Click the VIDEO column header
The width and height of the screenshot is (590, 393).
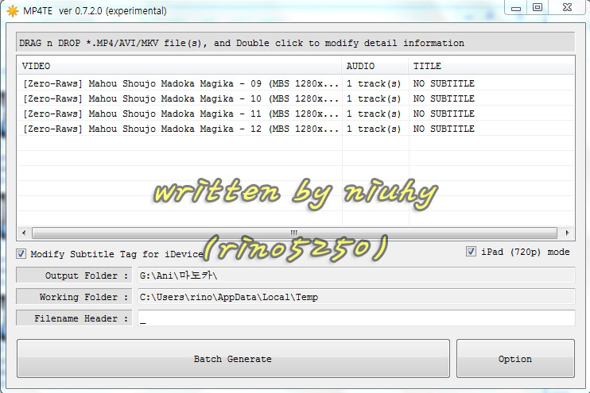click(180, 66)
